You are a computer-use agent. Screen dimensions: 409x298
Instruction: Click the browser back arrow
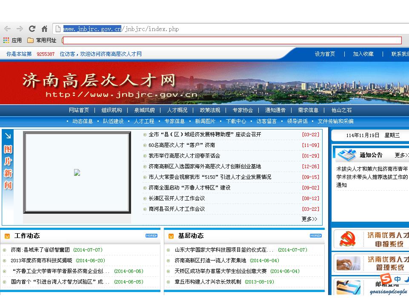click(8, 29)
